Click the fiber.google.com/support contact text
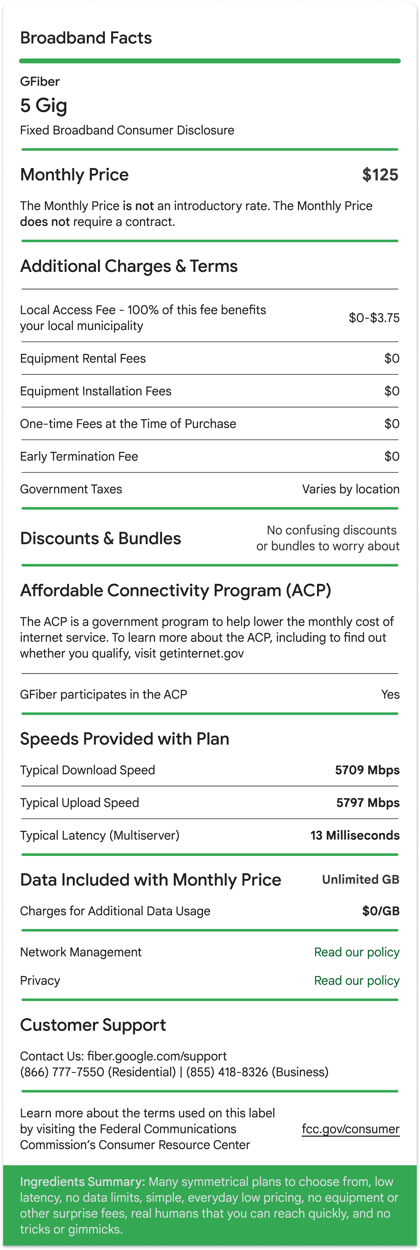The image size is (420, 1250). [157, 1056]
